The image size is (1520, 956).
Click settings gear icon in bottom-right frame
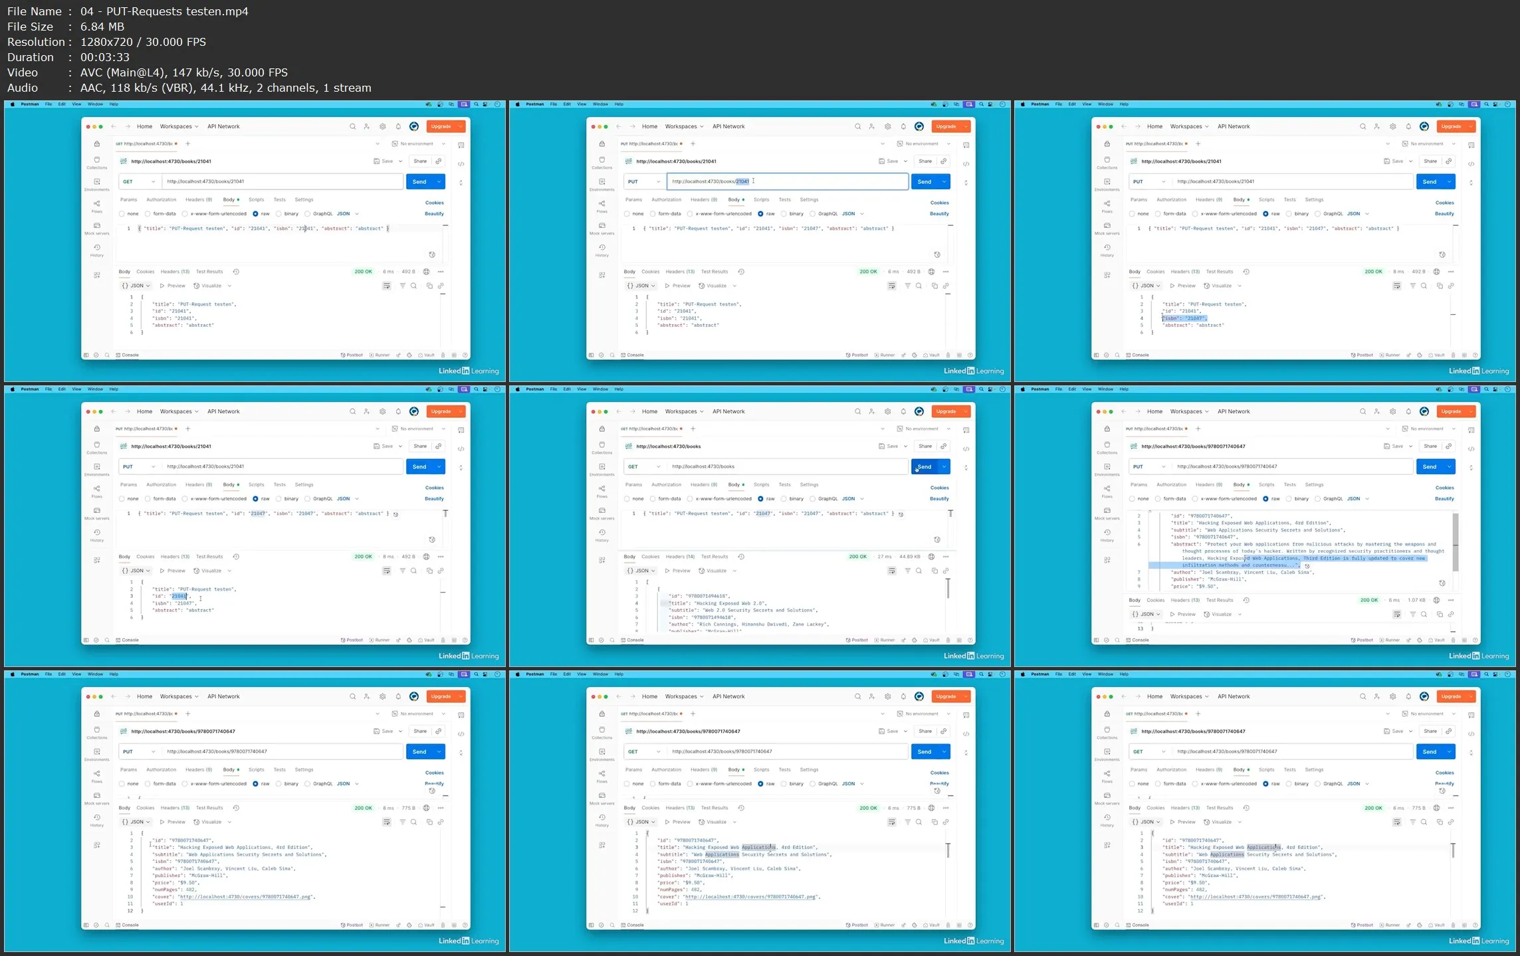coord(1392,696)
